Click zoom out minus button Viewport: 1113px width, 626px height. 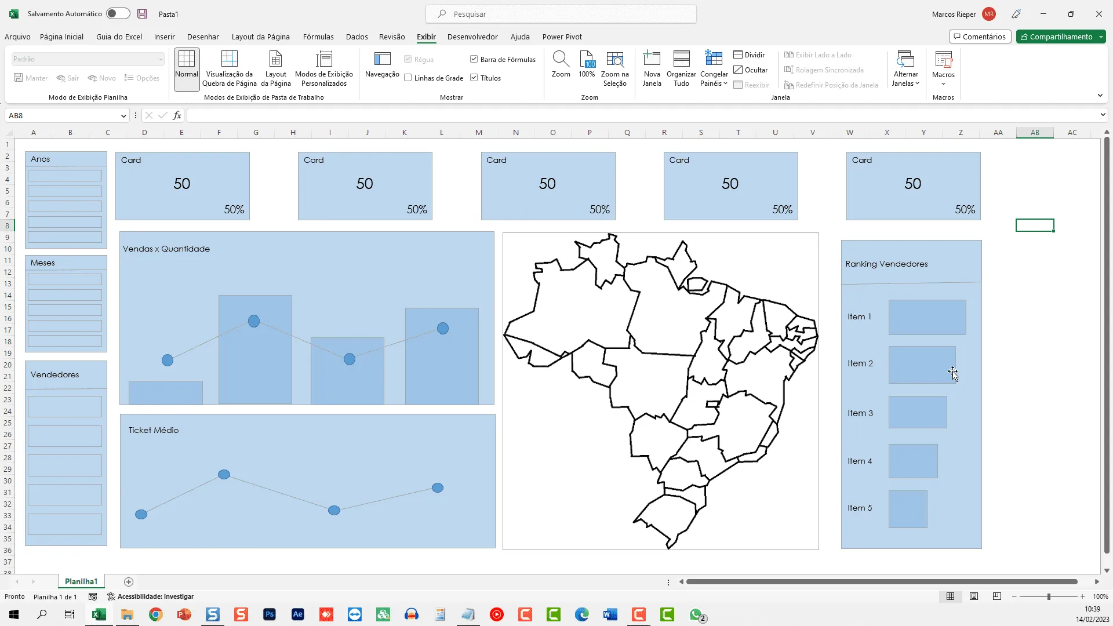click(1014, 596)
